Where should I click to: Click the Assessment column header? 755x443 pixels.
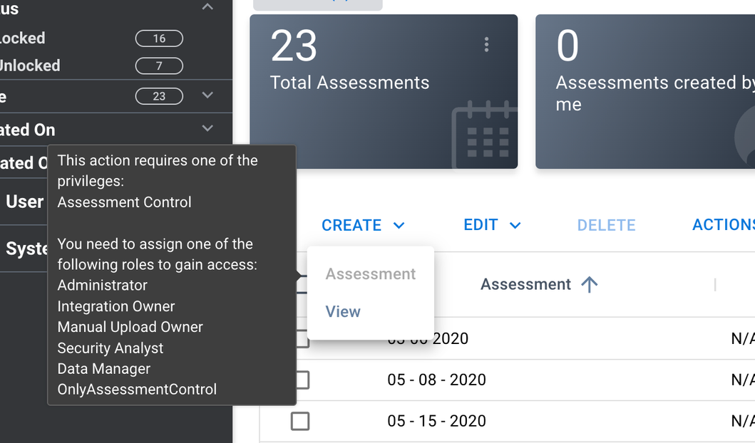(x=525, y=285)
